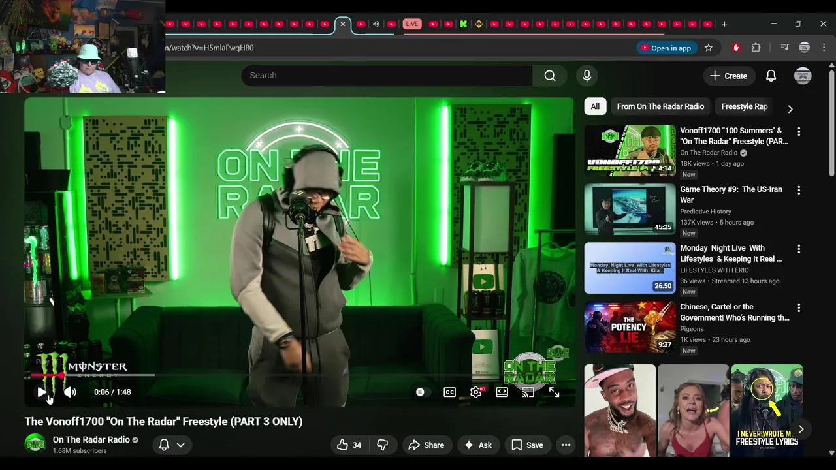Open the Chrome profile avatar
This screenshot has height=470, width=836.
point(805,48)
